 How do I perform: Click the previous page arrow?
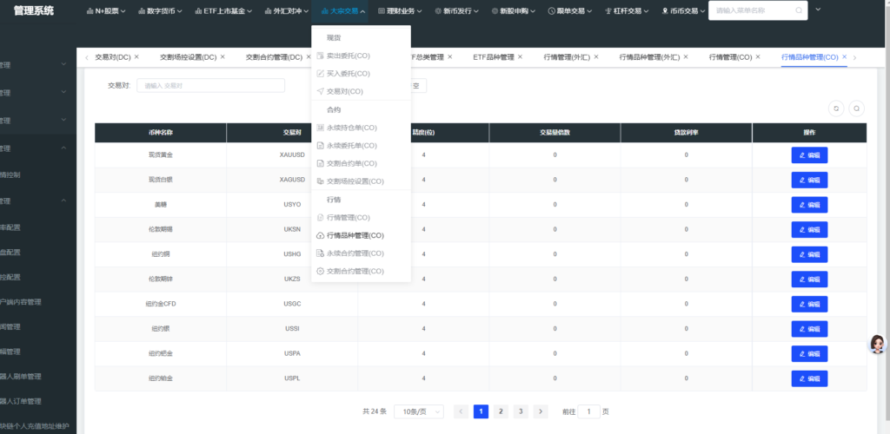461,412
